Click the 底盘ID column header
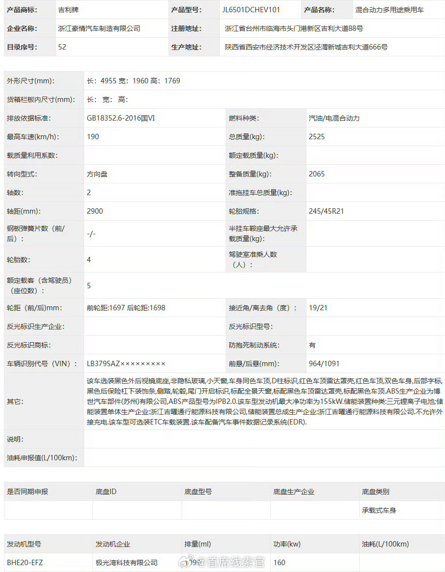Image resolution: width=445 pixels, height=572 pixels. 106,492
